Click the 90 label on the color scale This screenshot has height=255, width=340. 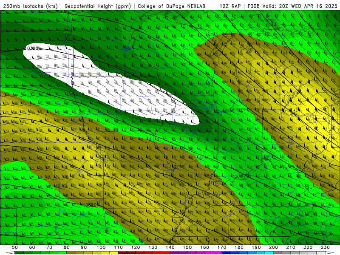[x=84, y=247]
